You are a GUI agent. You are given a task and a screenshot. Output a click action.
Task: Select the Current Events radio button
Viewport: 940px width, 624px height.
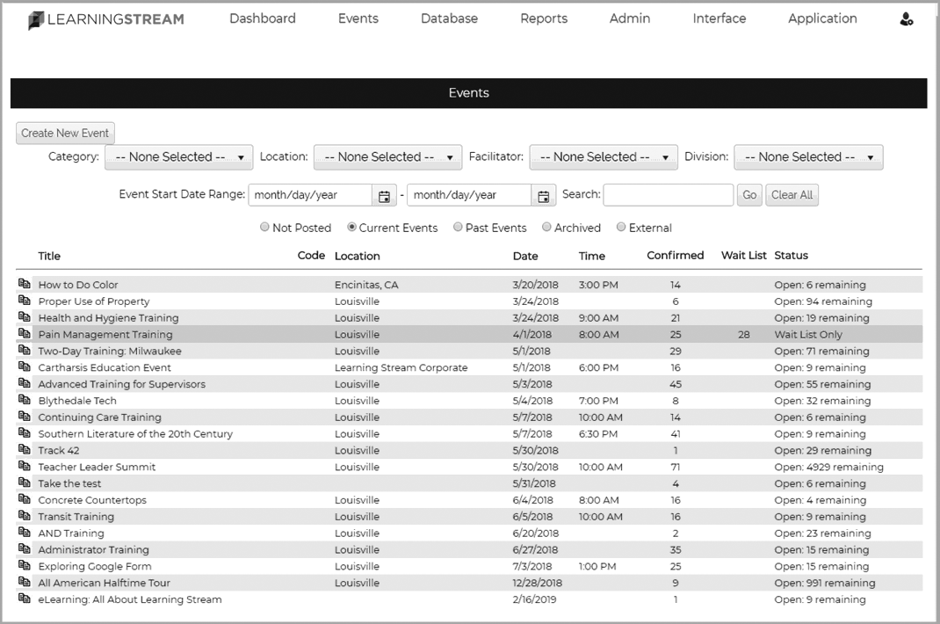pos(352,227)
